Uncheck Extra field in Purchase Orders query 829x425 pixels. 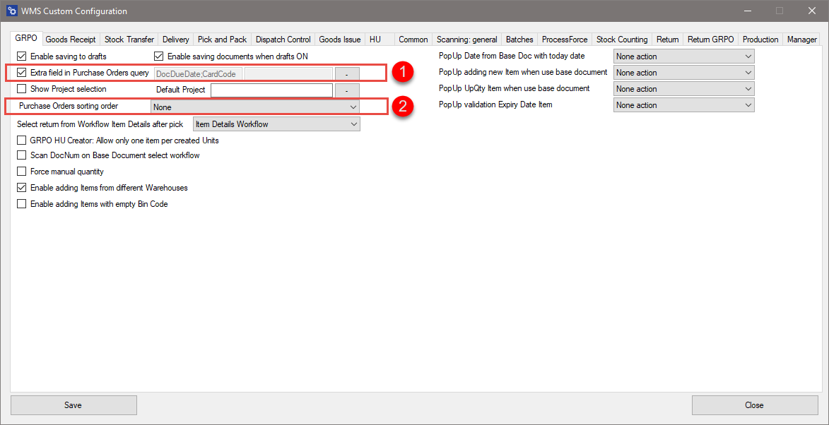[x=22, y=73]
